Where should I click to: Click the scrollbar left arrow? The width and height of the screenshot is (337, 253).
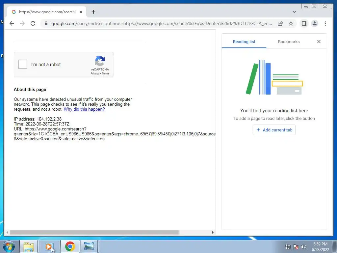[7, 232]
